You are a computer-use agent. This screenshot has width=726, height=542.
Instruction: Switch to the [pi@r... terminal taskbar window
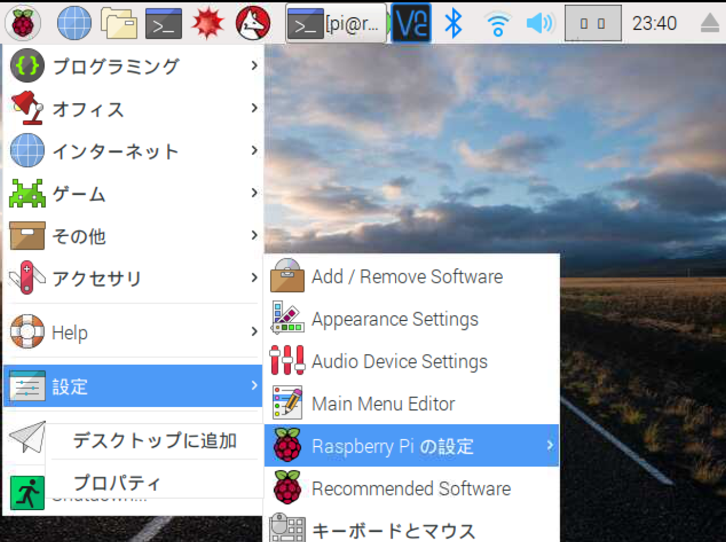click(x=336, y=23)
